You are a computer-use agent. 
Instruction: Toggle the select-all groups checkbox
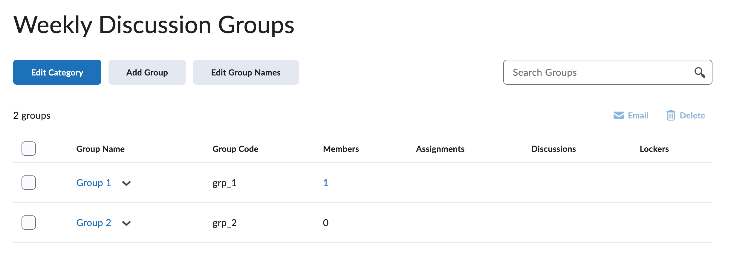point(29,149)
